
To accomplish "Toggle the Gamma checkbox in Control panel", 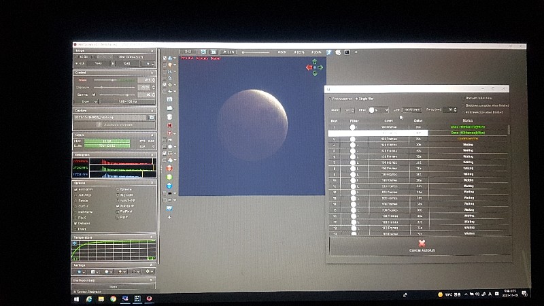I will pyautogui.click(x=94, y=95).
